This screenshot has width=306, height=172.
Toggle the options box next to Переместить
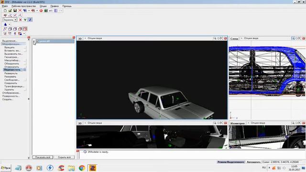click(x=25, y=70)
